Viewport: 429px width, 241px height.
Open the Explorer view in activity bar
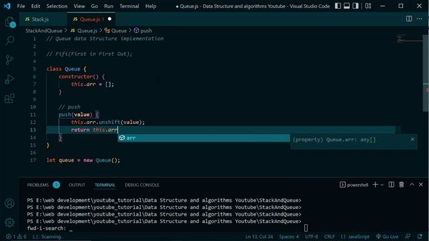[9, 22]
